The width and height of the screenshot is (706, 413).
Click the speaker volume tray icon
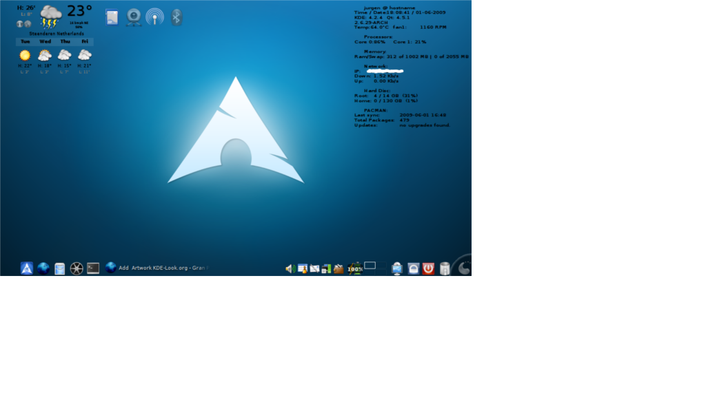(x=290, y=268)
